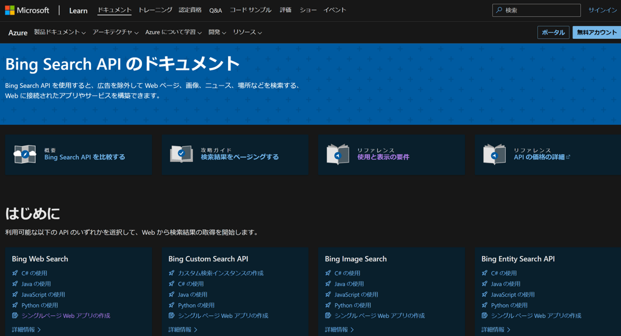The height and width of the screenshot is (336, 621).
Task: Open 詳細情報 under Bing Image Search
Action: click(x=339, y=330)
